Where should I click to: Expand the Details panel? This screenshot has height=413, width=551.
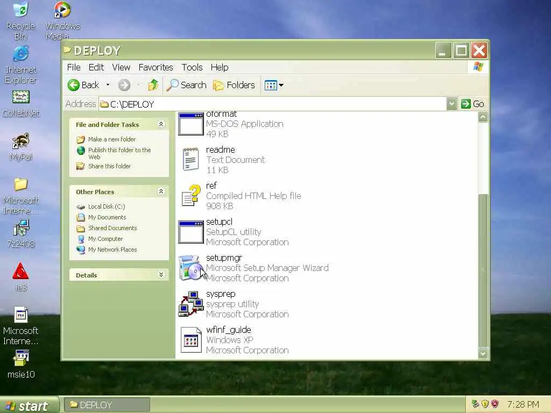(161, 275)
